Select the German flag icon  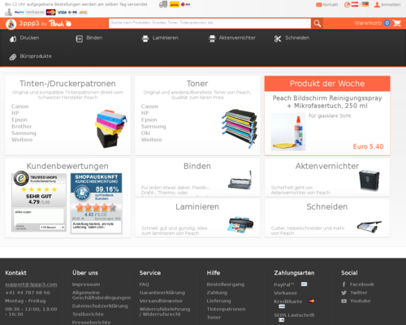(365, 4)
